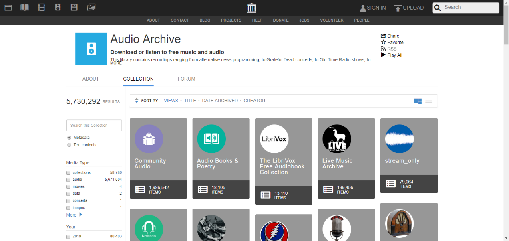
Task: Click the Audio Books & Poetry icon
Action: pos(211,139)
